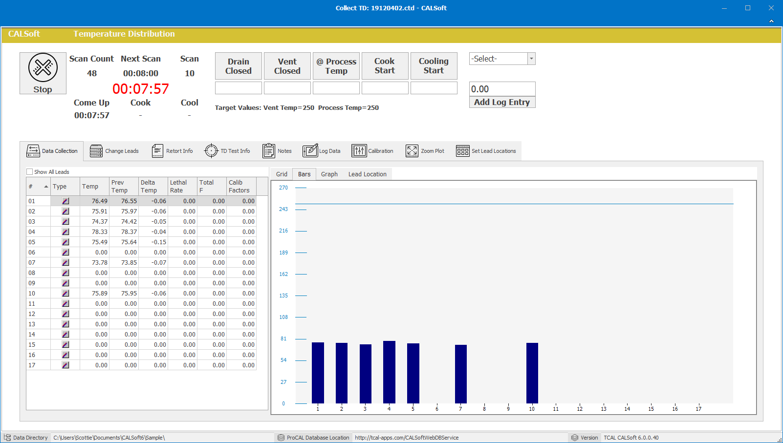This screenshot has width=783, height=443.
Task: Click the lead type icon in row 07
Action: click(65, 263)
